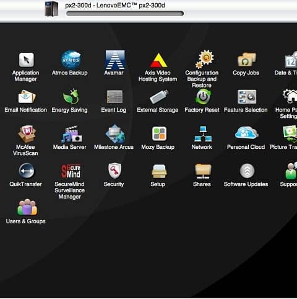This screenshot has height=299, width=297.
Task: Select the Factory Reset icon
Action: click(x=203, y=97)
